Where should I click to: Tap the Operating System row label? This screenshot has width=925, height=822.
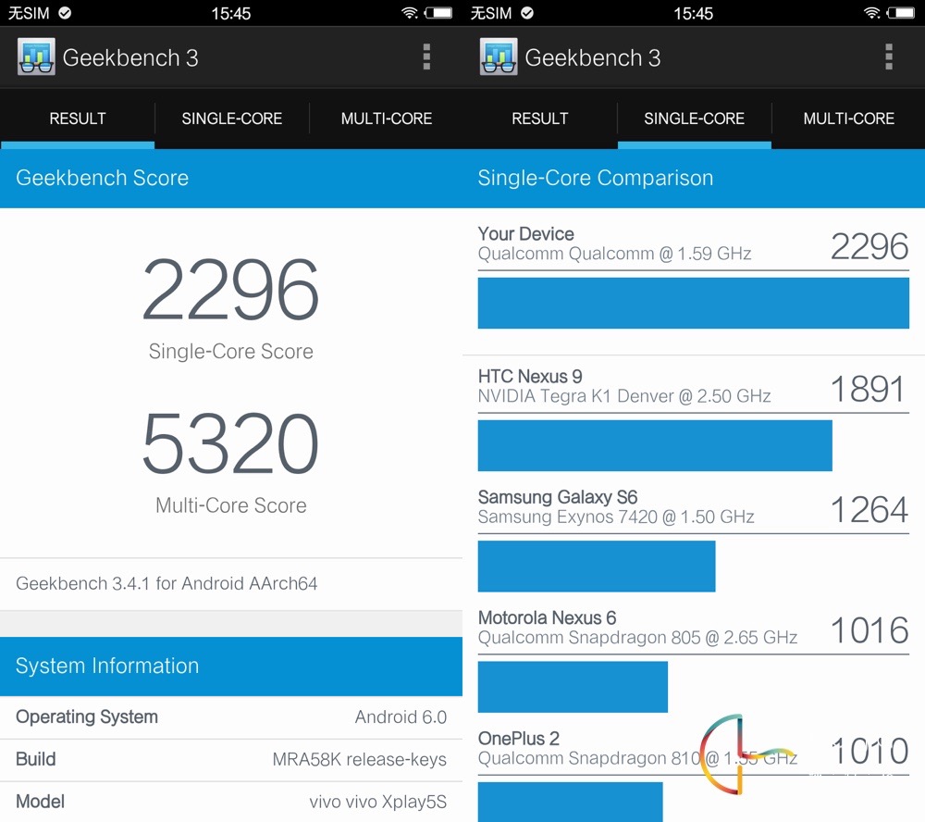[87, 716]
